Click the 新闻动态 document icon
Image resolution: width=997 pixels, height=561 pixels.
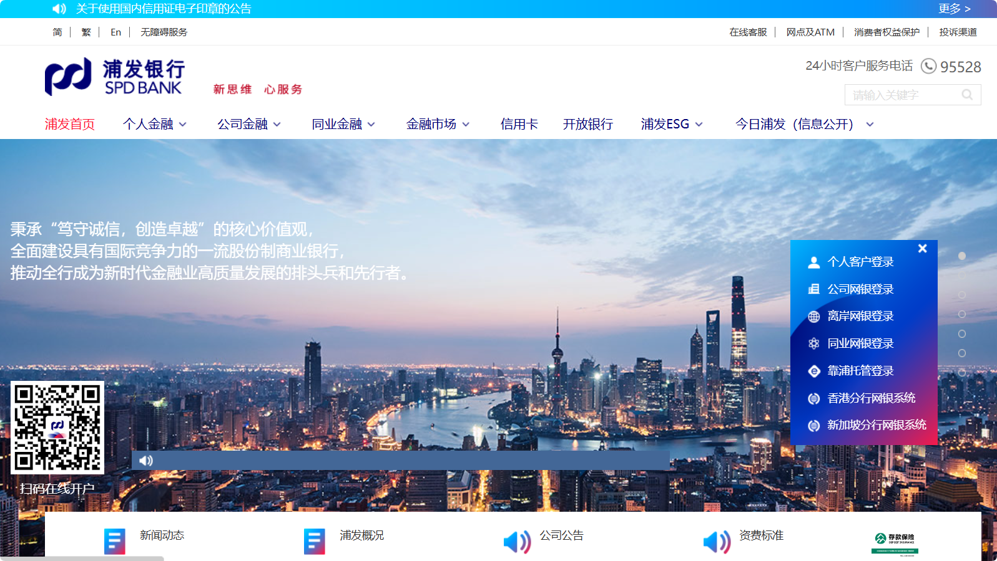(115, 542)
